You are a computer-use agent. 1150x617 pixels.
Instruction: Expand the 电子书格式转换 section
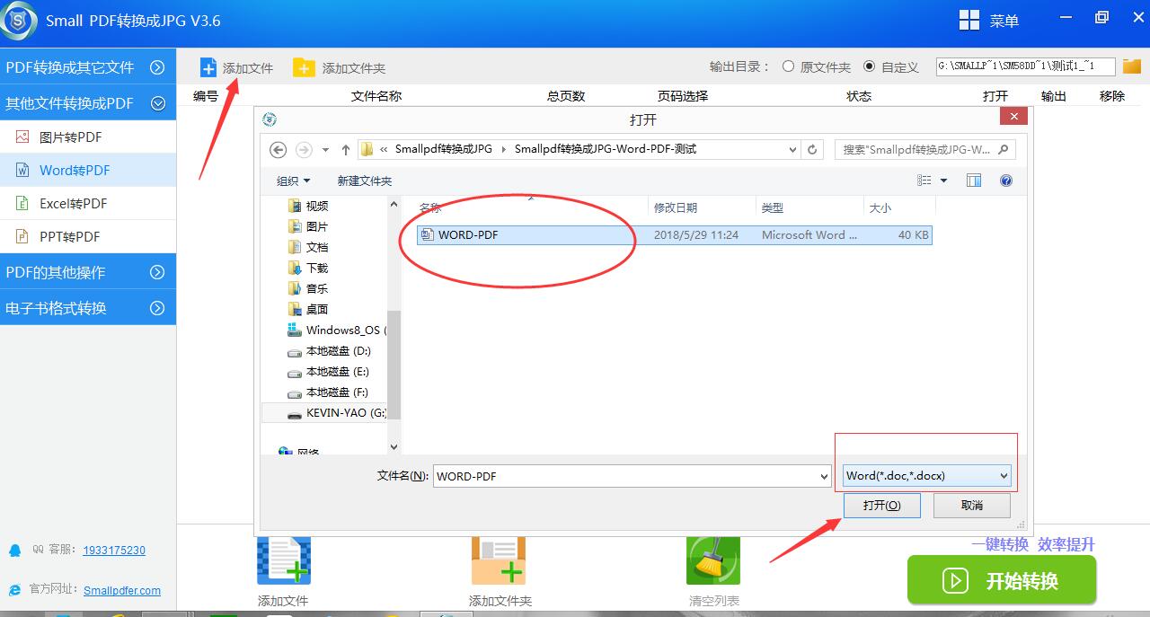pyautogui.click(x=88, y=308)
